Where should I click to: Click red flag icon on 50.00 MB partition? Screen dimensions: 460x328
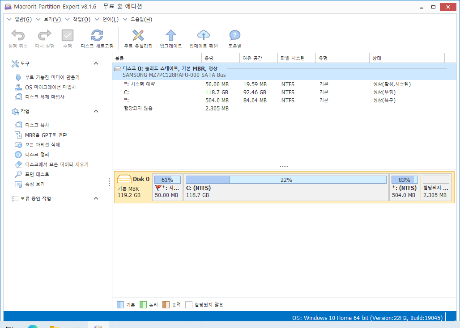158,188
